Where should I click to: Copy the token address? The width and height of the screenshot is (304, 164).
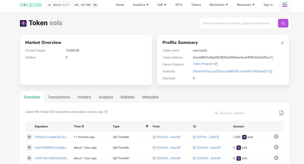pyautogui.click(x=272, y=58)
